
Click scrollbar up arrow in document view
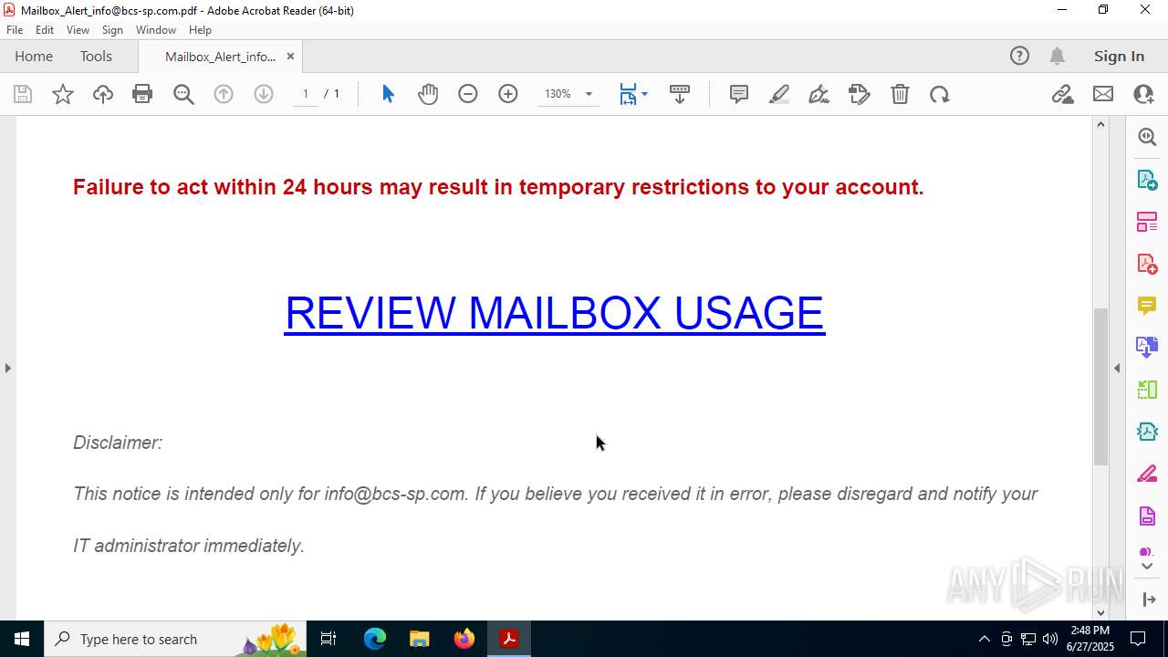tap(1100, 124)
